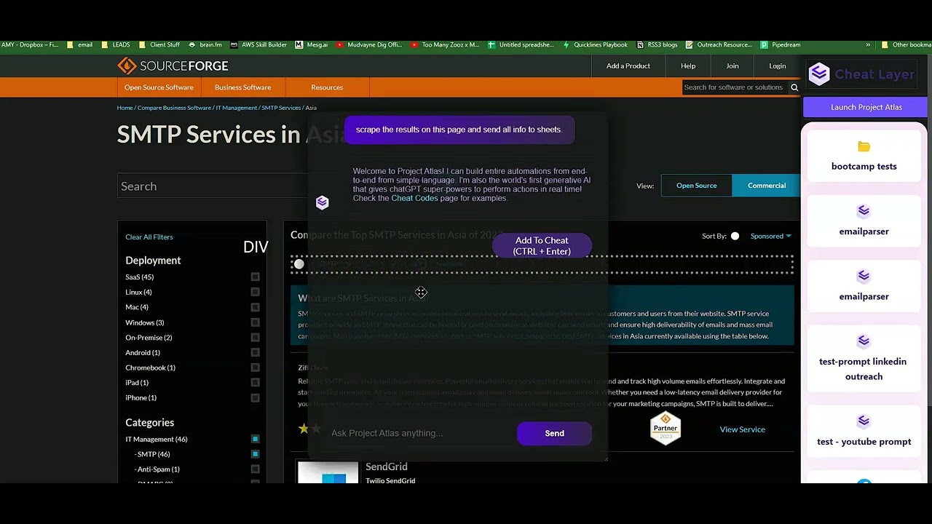Click the search magnifier icon in header
Viewport: 932px width, 524px height.
point(794,87)
